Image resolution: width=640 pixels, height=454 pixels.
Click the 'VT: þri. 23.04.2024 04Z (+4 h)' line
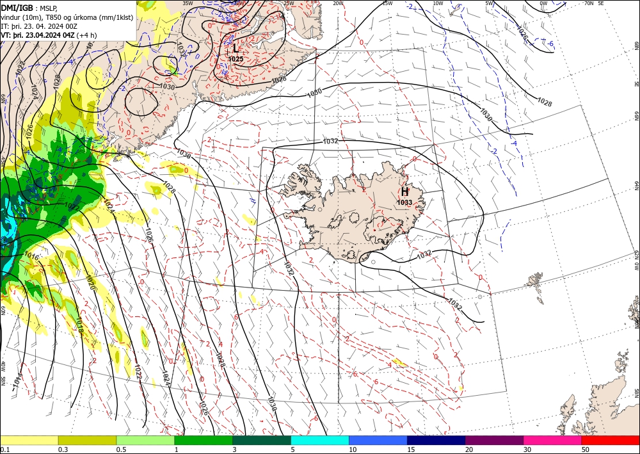[x=49, y=35]
